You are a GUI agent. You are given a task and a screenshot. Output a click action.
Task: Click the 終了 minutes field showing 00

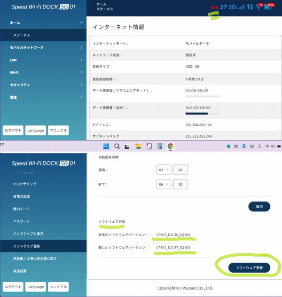(180, 184)
